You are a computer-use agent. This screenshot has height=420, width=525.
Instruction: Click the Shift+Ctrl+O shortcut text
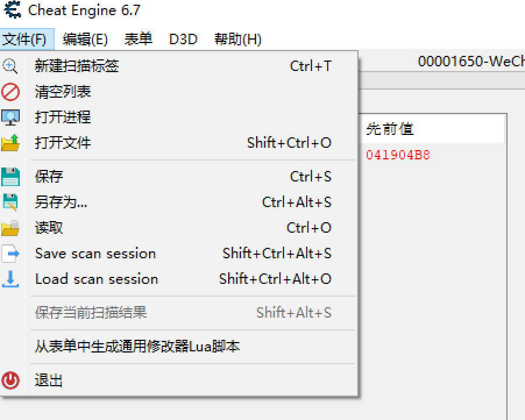(289, 143)
